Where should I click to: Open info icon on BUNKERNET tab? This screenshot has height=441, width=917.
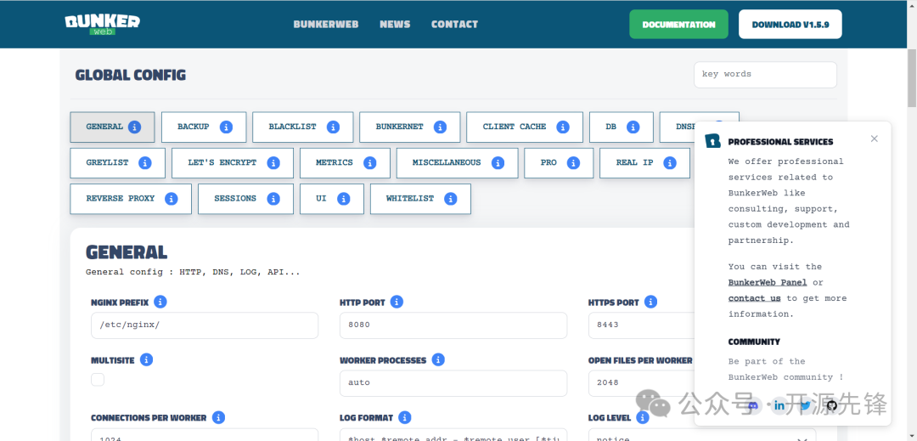point(441,127)
